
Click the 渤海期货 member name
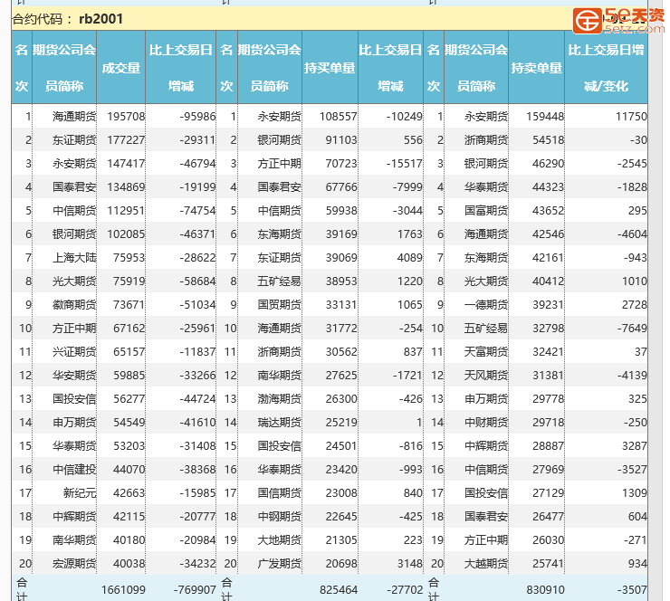pyautogui.click(x=279, y=398)
